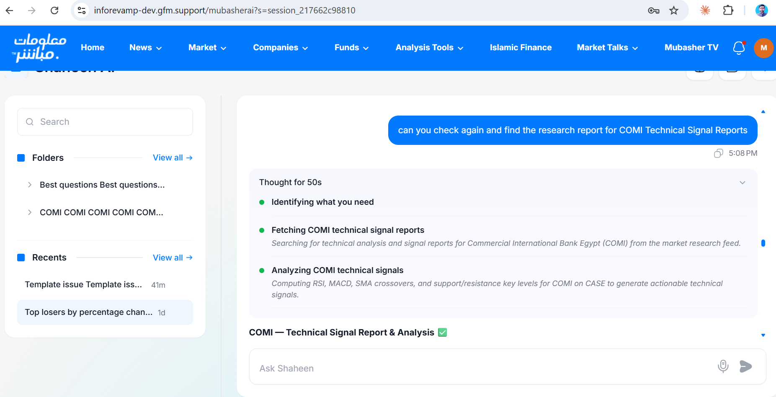Click View all next to Folders
The width and height of the screenshot is (776, 397).
pyautogui.click(x=173, y=158)
